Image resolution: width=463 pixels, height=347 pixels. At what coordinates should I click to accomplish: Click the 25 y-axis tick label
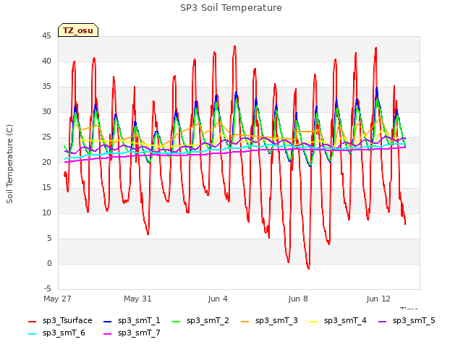(x=46, y=137)
